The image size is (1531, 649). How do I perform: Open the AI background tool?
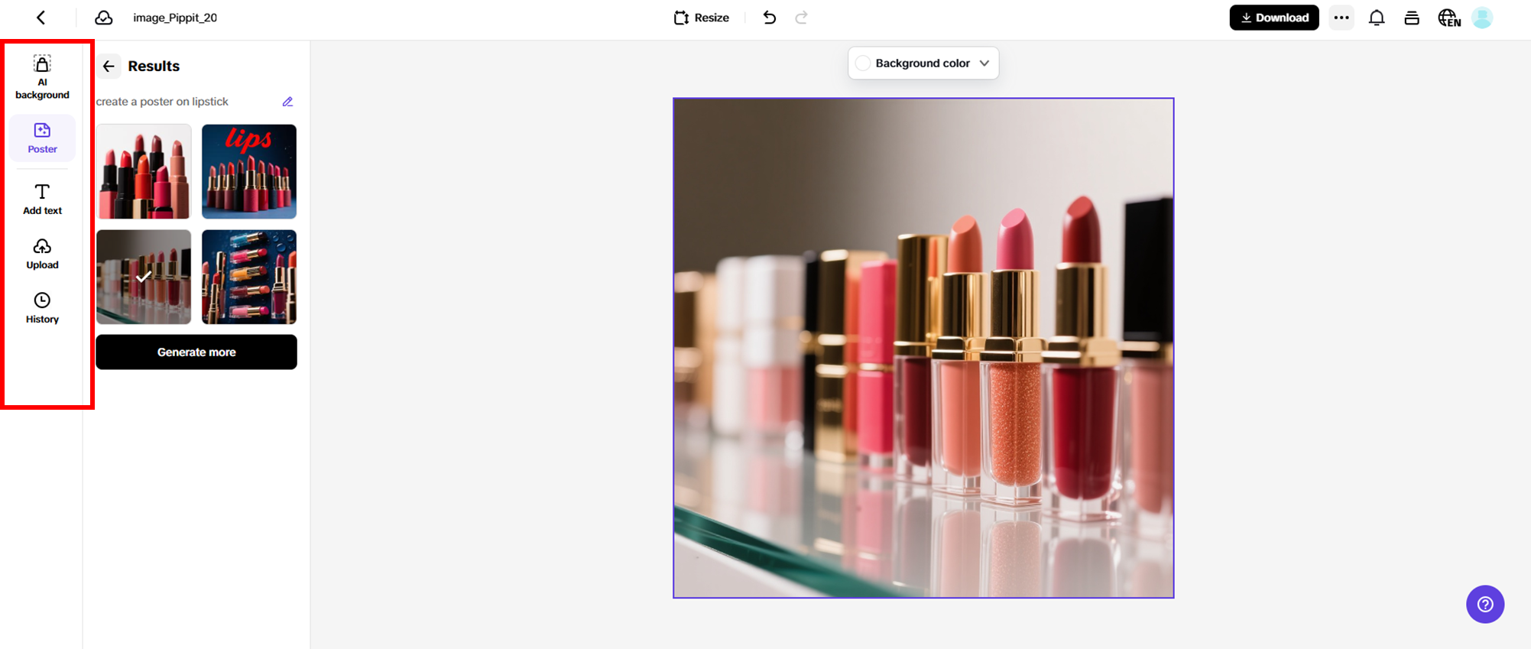click(x=42, y=77)
